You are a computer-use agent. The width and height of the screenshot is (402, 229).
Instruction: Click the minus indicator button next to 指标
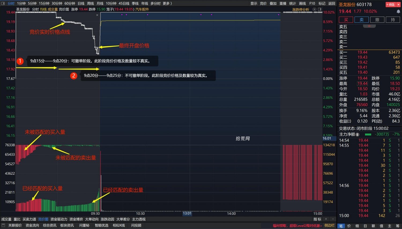(333, 219)
